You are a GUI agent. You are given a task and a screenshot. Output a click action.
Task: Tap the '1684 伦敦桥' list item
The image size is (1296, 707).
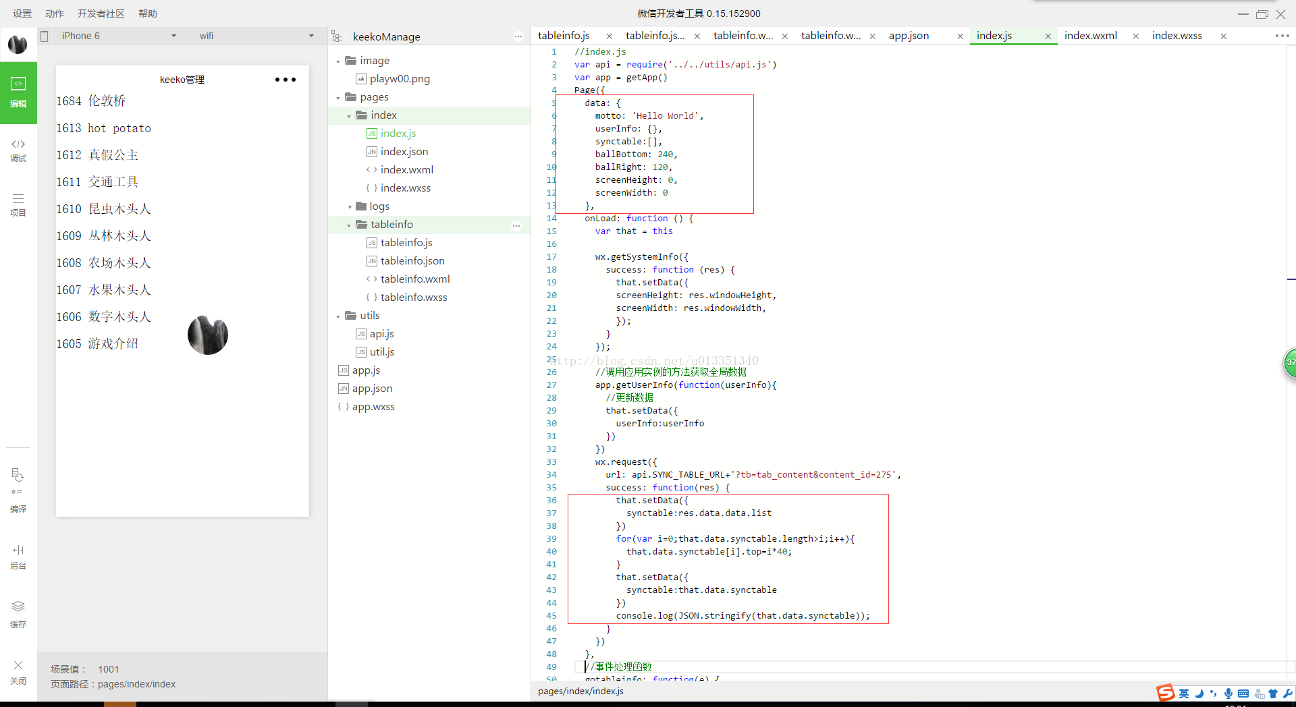click(91, 101)
